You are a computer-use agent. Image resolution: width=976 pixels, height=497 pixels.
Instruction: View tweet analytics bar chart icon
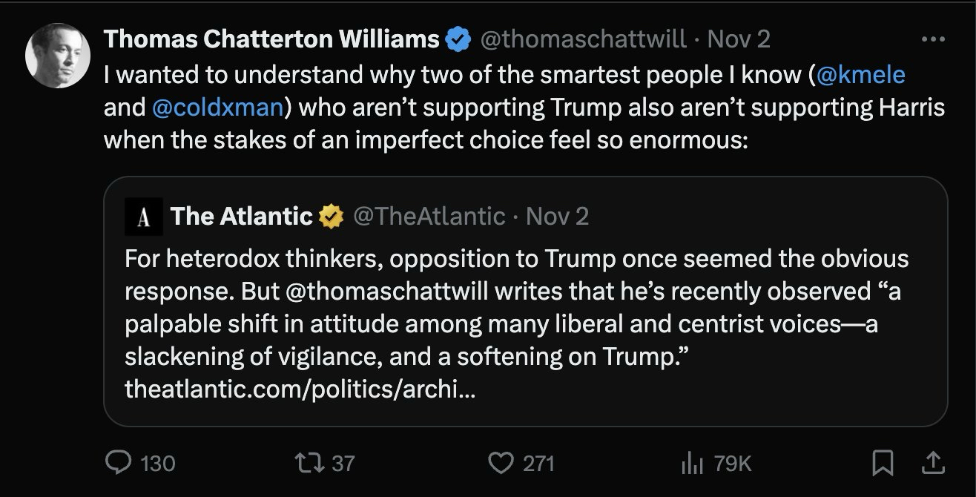click(690, 463)
